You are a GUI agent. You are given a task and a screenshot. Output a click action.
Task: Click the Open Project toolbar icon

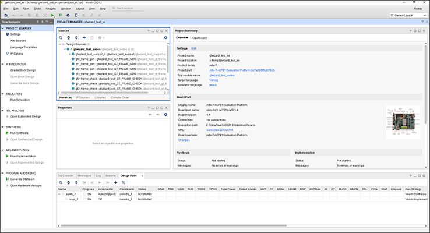pos(6,15)
